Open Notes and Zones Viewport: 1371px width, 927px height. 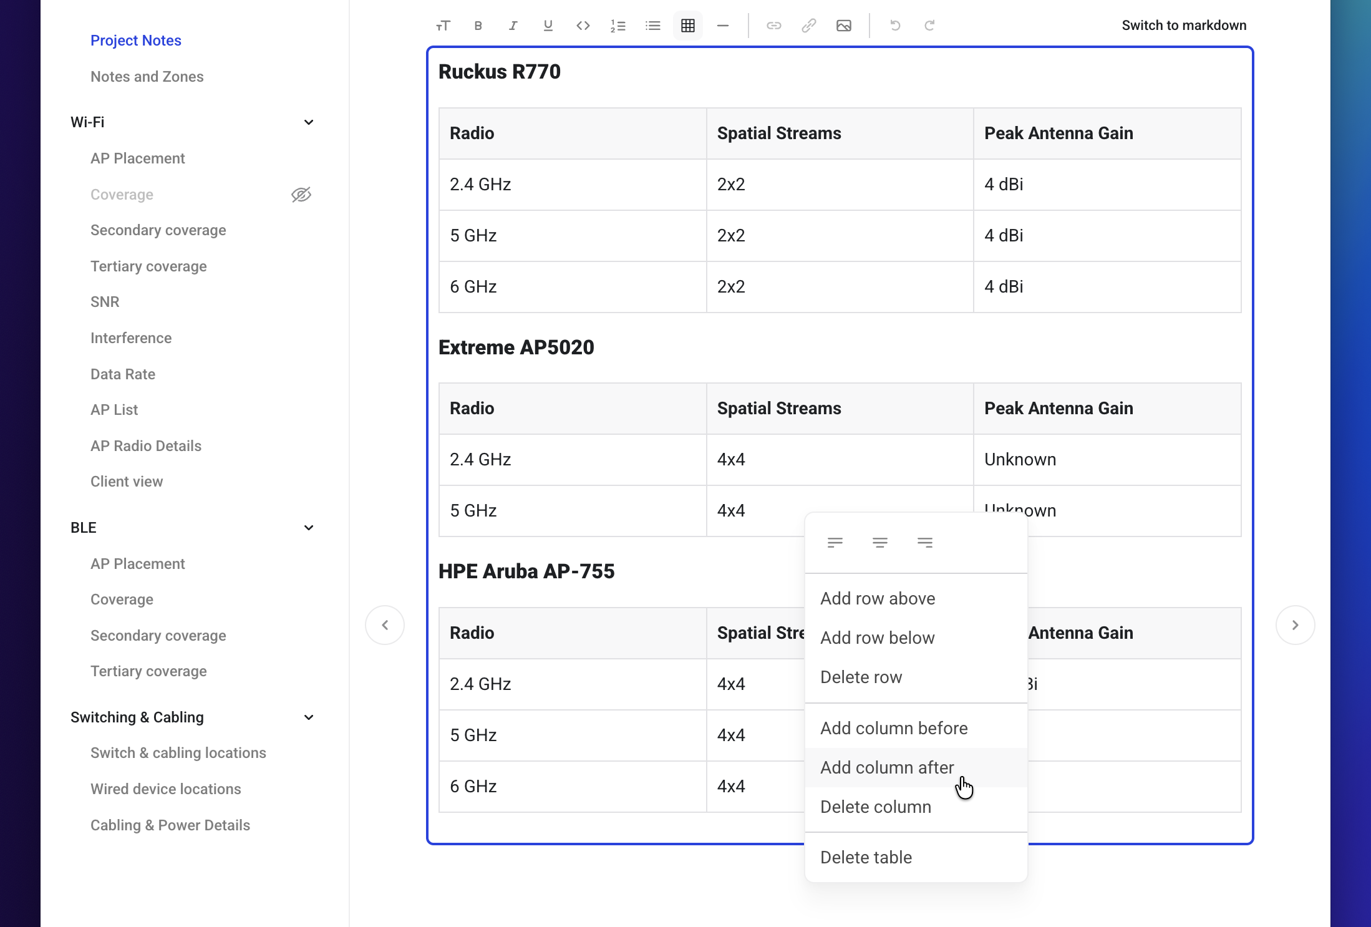[147, 77]
